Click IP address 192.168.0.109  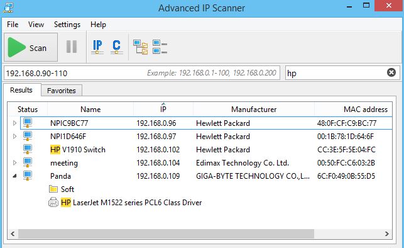[158, 176]
